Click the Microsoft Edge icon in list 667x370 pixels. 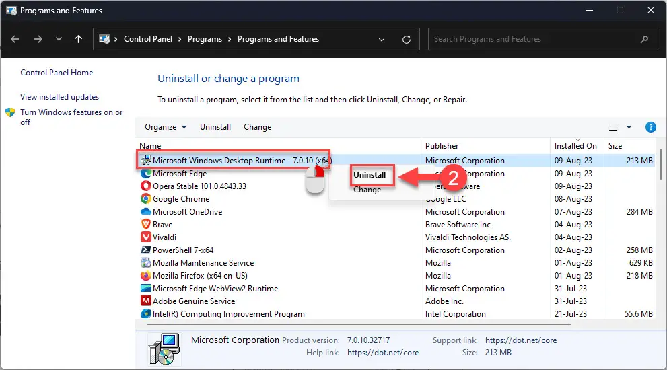[146, 174]
